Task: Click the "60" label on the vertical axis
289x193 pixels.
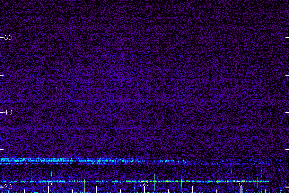Action: 8,38
